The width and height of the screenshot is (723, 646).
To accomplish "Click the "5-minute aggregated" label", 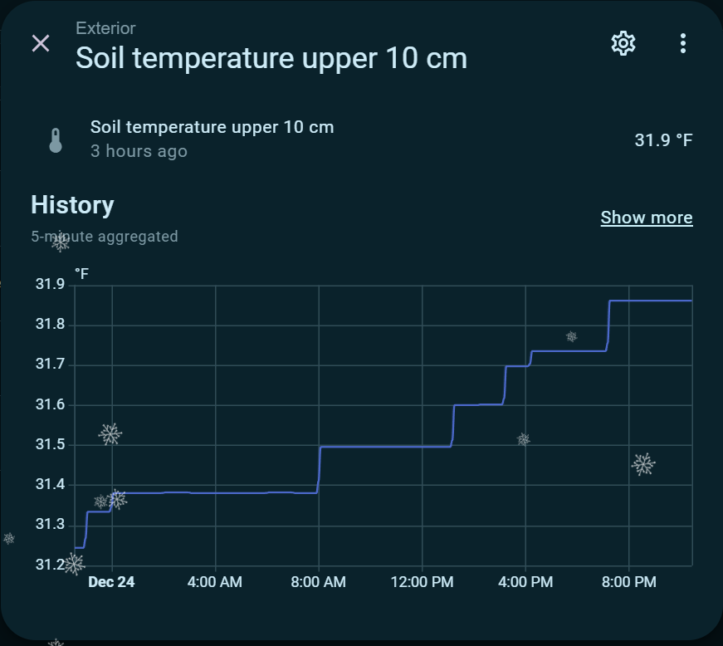I will [x=105, y=237].
